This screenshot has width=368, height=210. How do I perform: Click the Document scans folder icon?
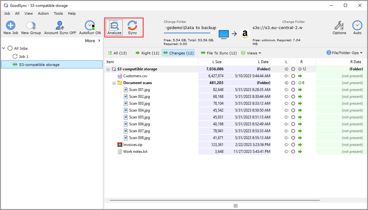120,83
